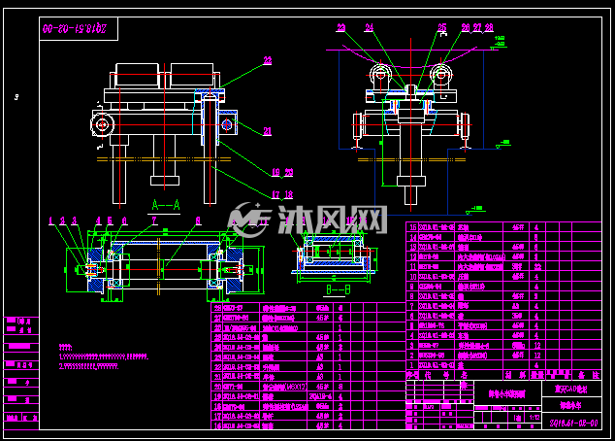
Task: Select part callout number 26
Action: 466,27
